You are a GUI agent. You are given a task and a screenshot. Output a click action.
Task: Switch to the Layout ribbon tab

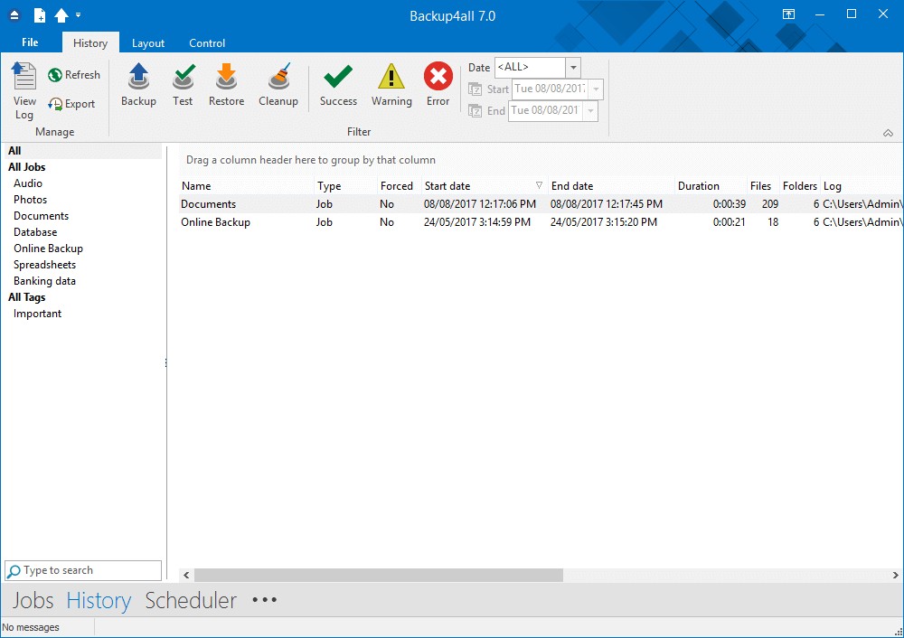[x=147, y=42]
